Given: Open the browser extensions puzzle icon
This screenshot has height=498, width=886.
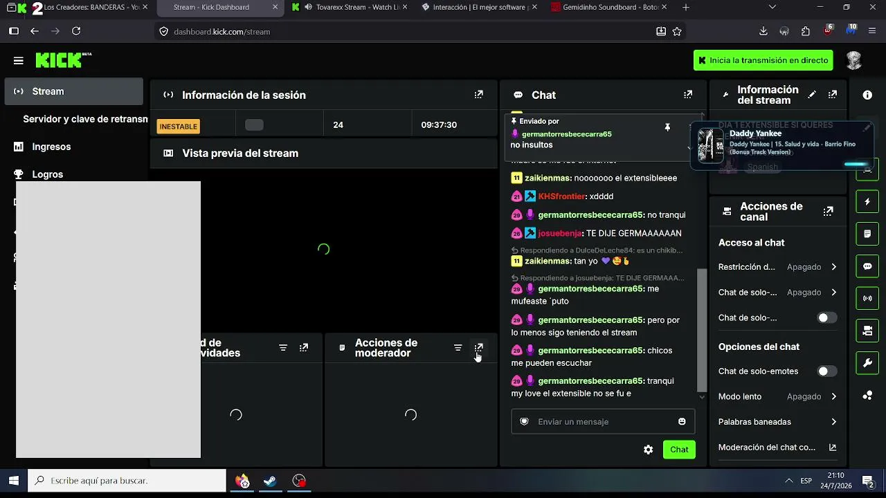Looking at the screenshot, I should (806, 31).
